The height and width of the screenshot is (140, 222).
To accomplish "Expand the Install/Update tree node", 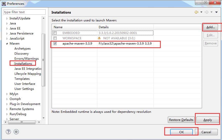I will [7, 18].
